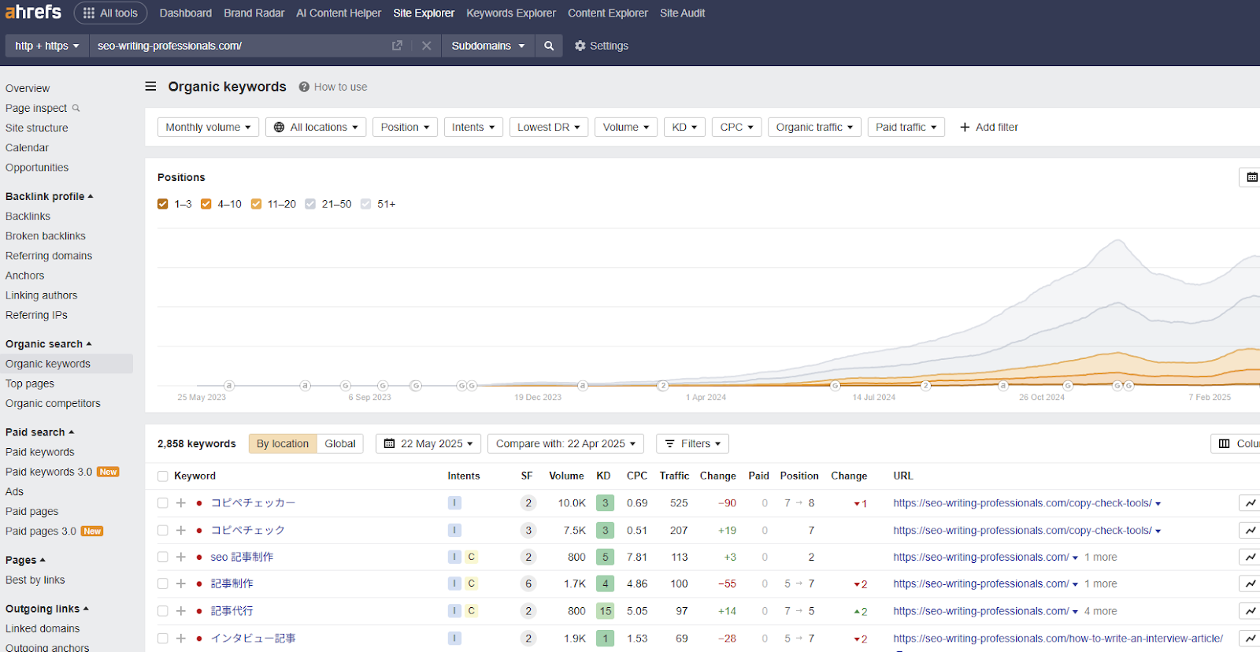Switch to the Global tab

tap(340, 443)
